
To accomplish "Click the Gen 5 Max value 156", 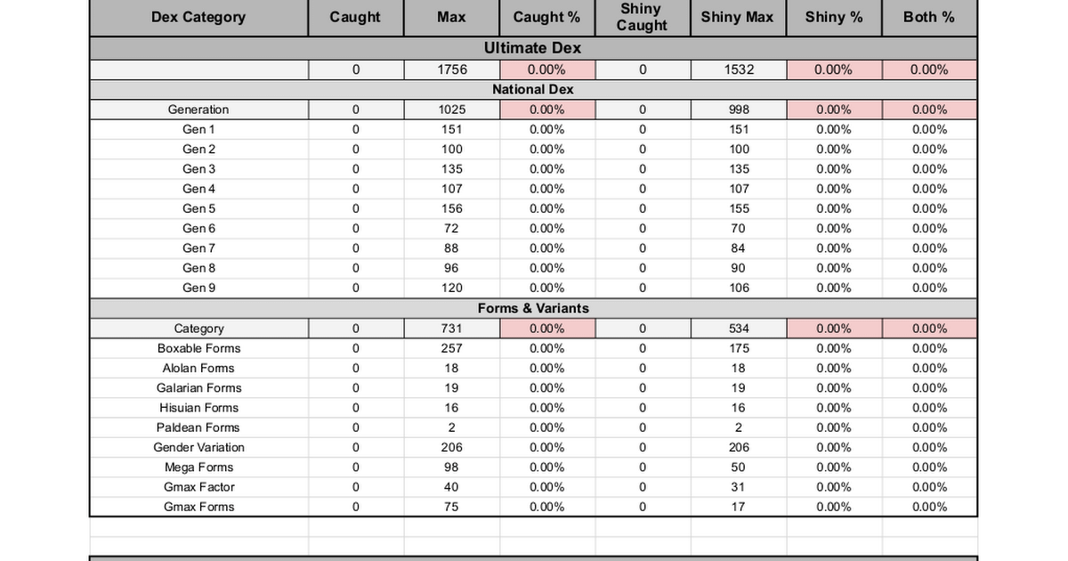I will tap(452, 208).
